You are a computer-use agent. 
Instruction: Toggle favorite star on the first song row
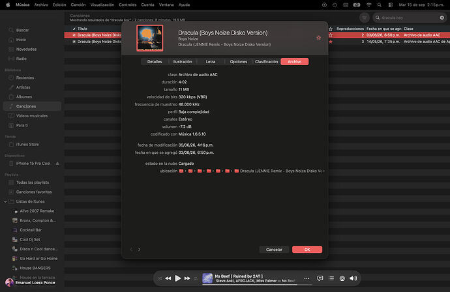pyautogui.click(x=331, y=35)
